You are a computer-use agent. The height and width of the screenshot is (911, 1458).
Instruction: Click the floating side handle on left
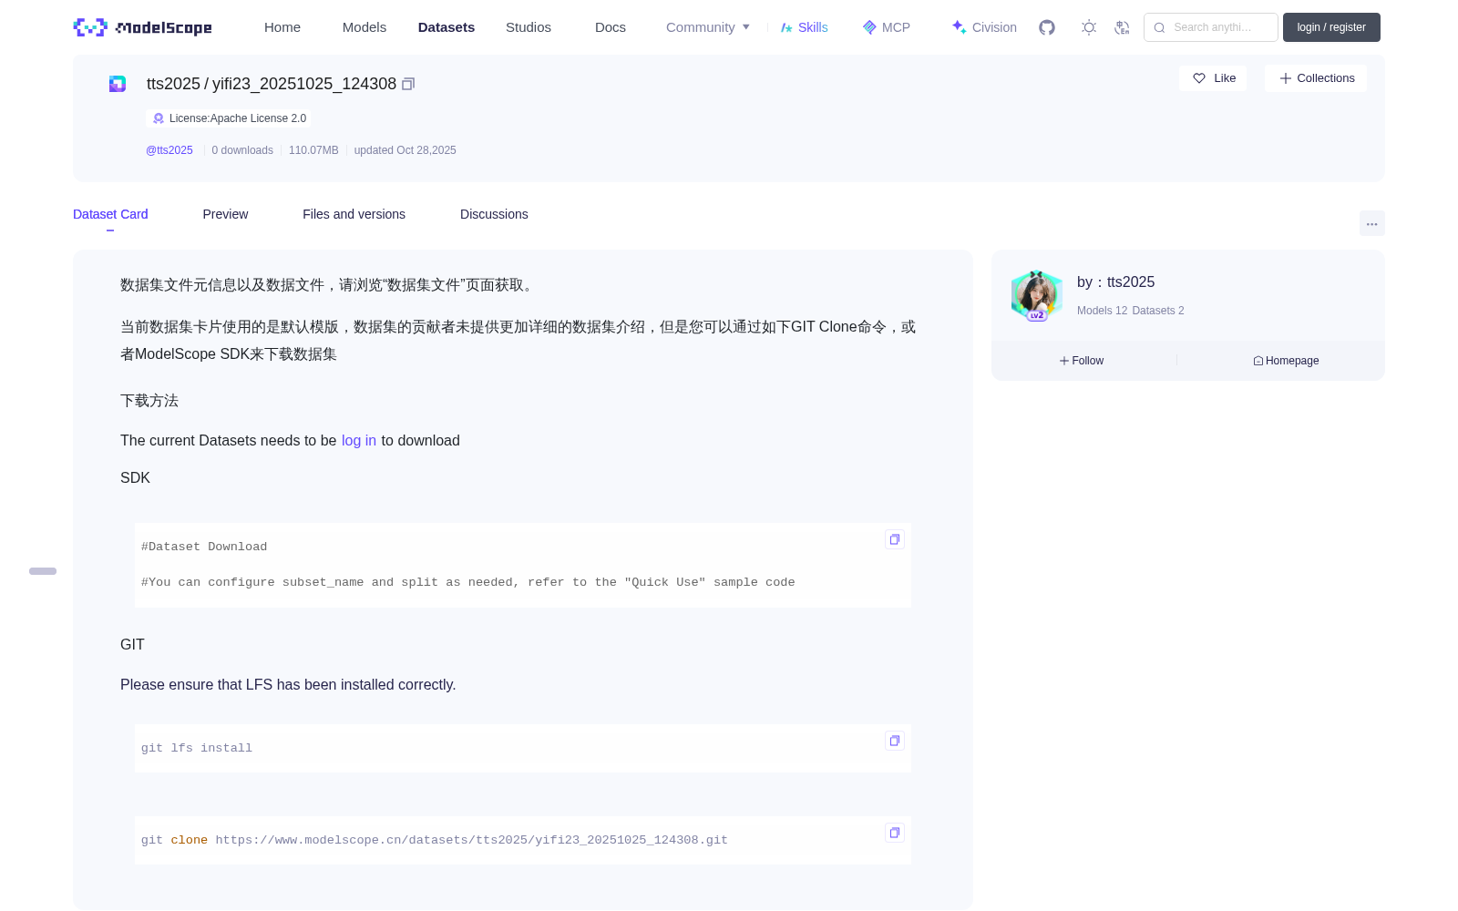[43, 571]
